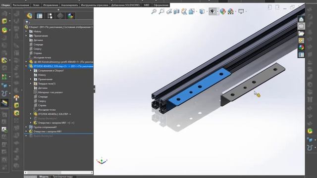Select Сопряжения в Сборка1 tree item
Screen dimensions: 317x178
[x=49, y=71]
